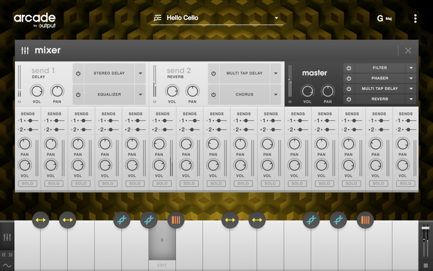Open mixer from the left sidebar faders icon
The image size is (433, 271).
7,237
